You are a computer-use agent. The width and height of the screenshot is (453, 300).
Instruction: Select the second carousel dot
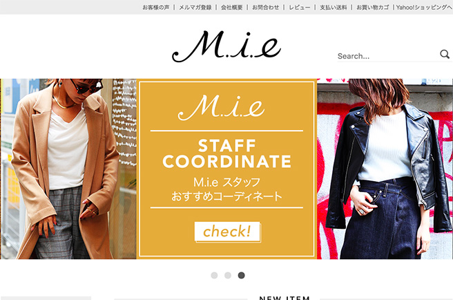(228, 275)
